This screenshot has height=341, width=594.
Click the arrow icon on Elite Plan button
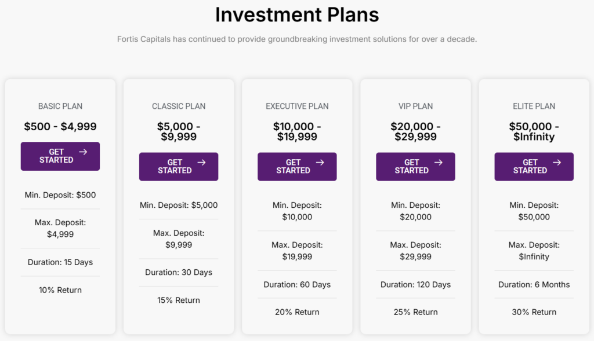pos(556,163)
